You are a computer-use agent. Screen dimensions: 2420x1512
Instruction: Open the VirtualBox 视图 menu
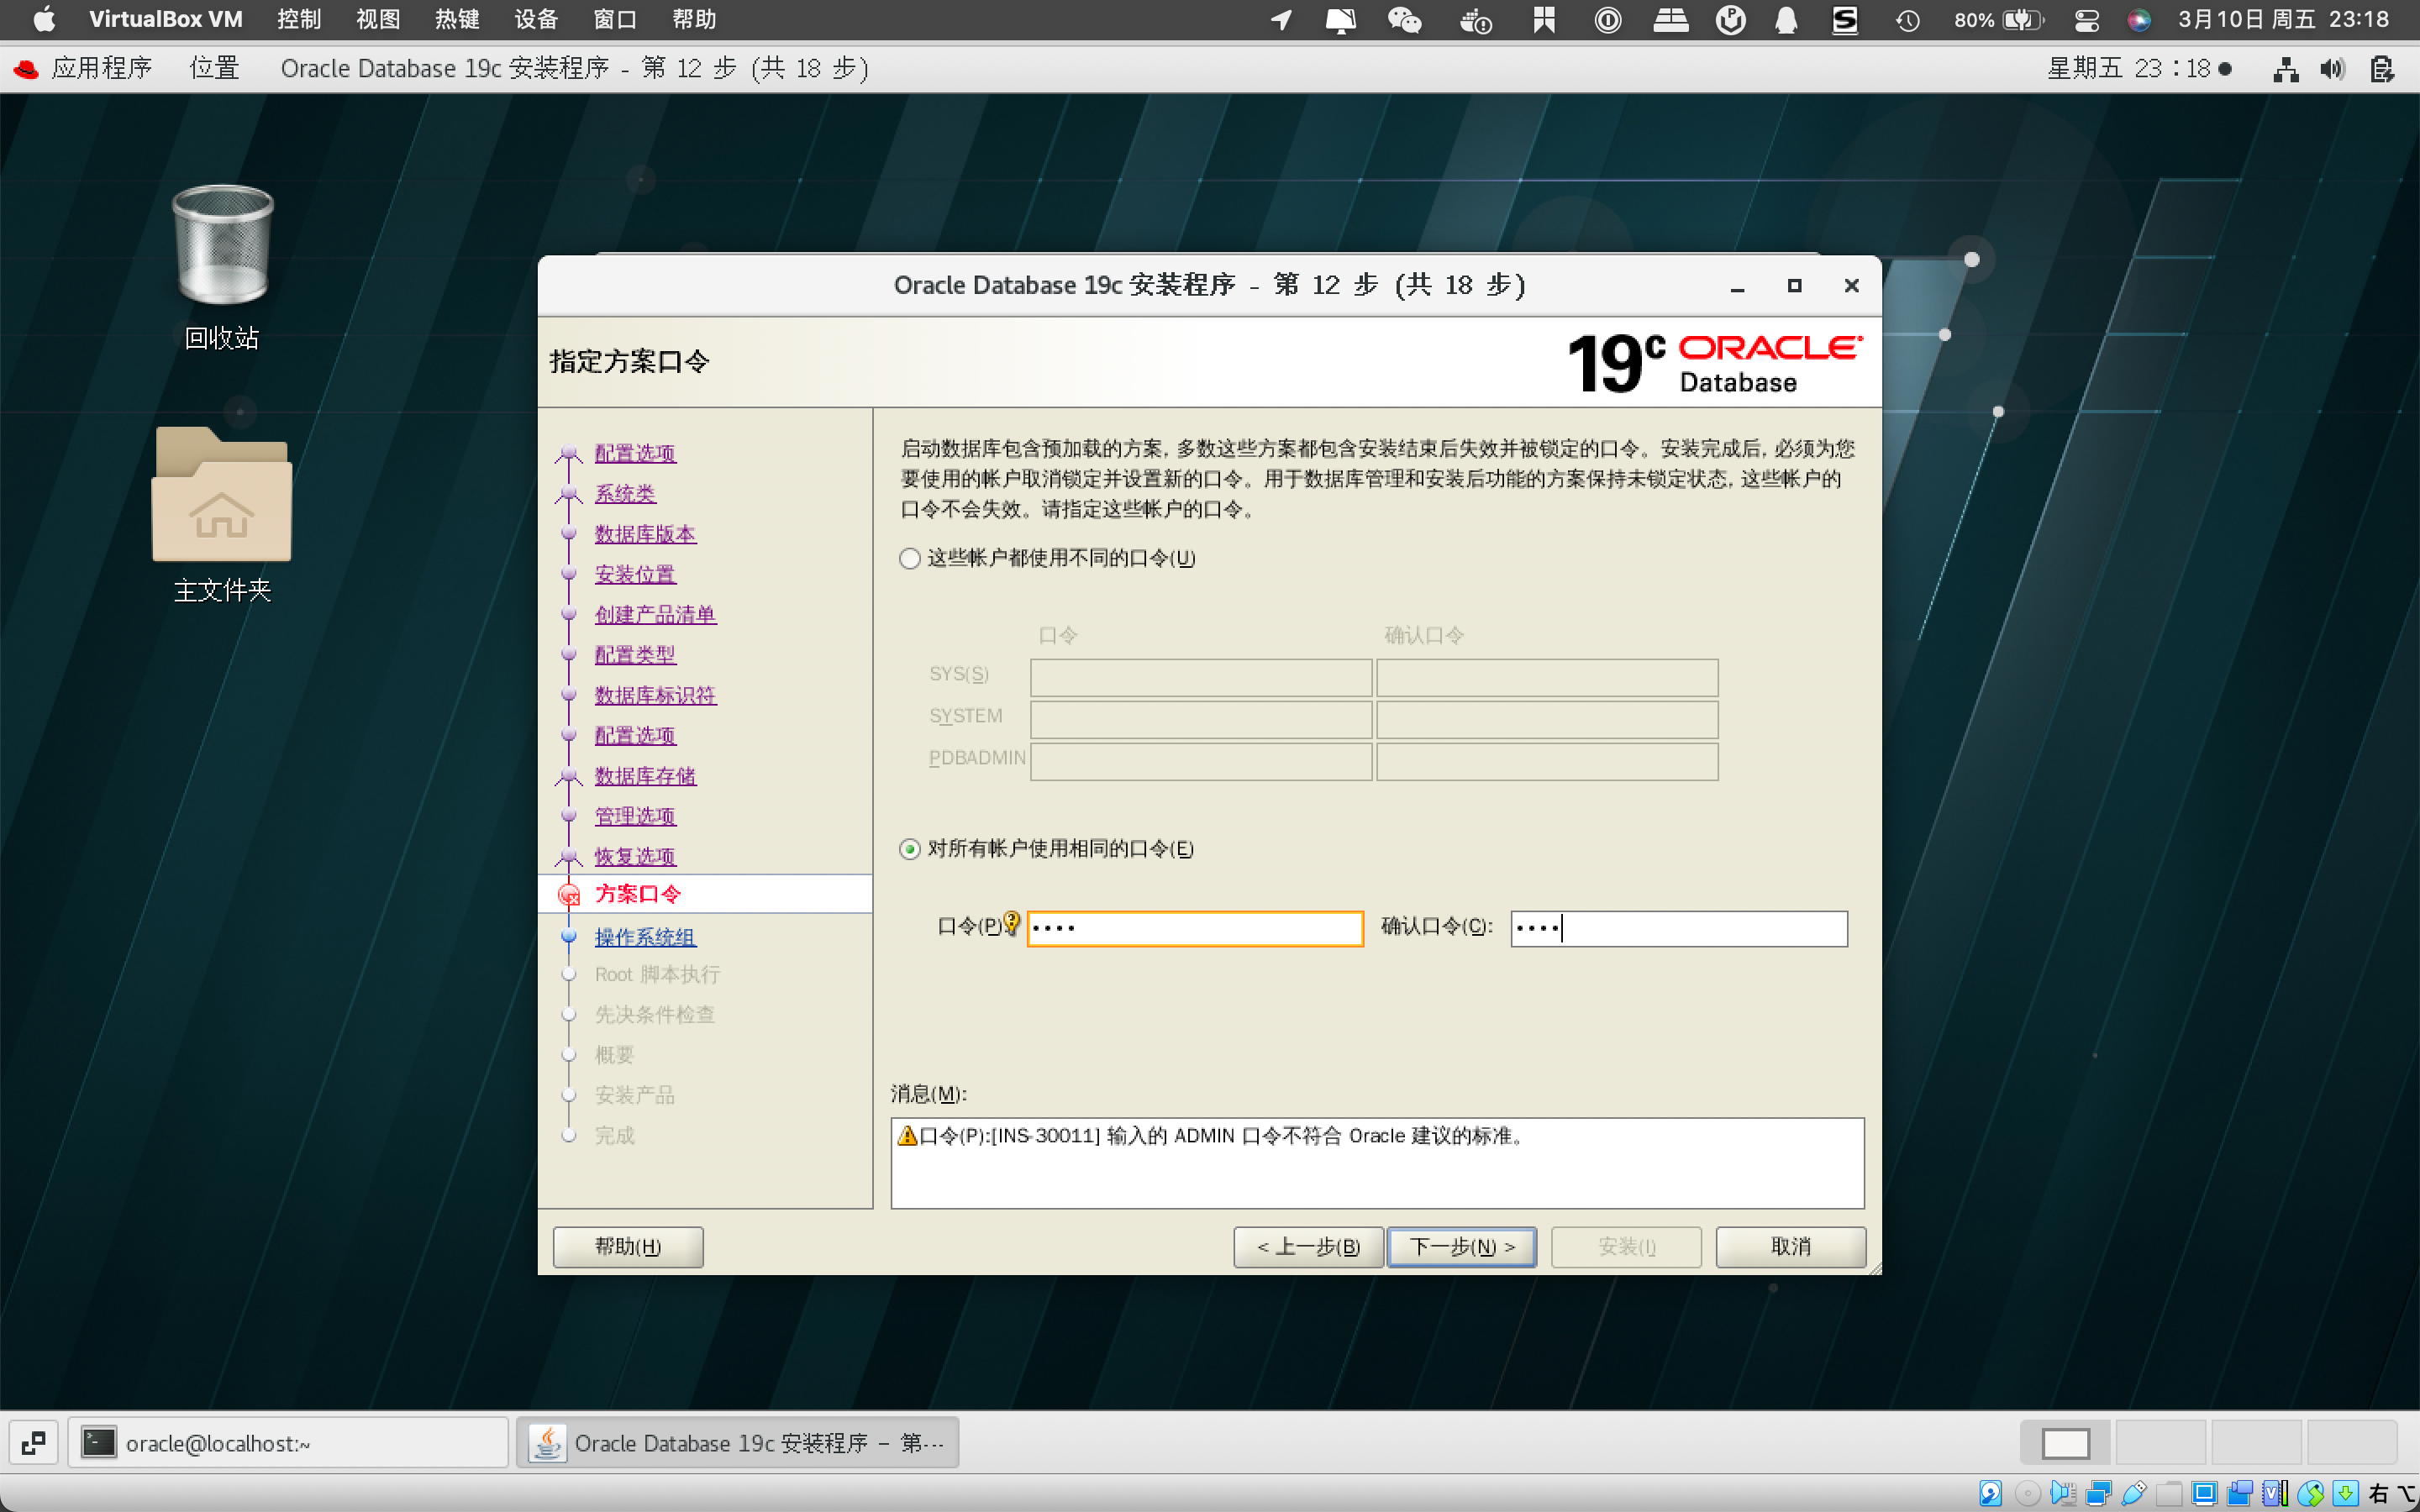tap(378, 19)
